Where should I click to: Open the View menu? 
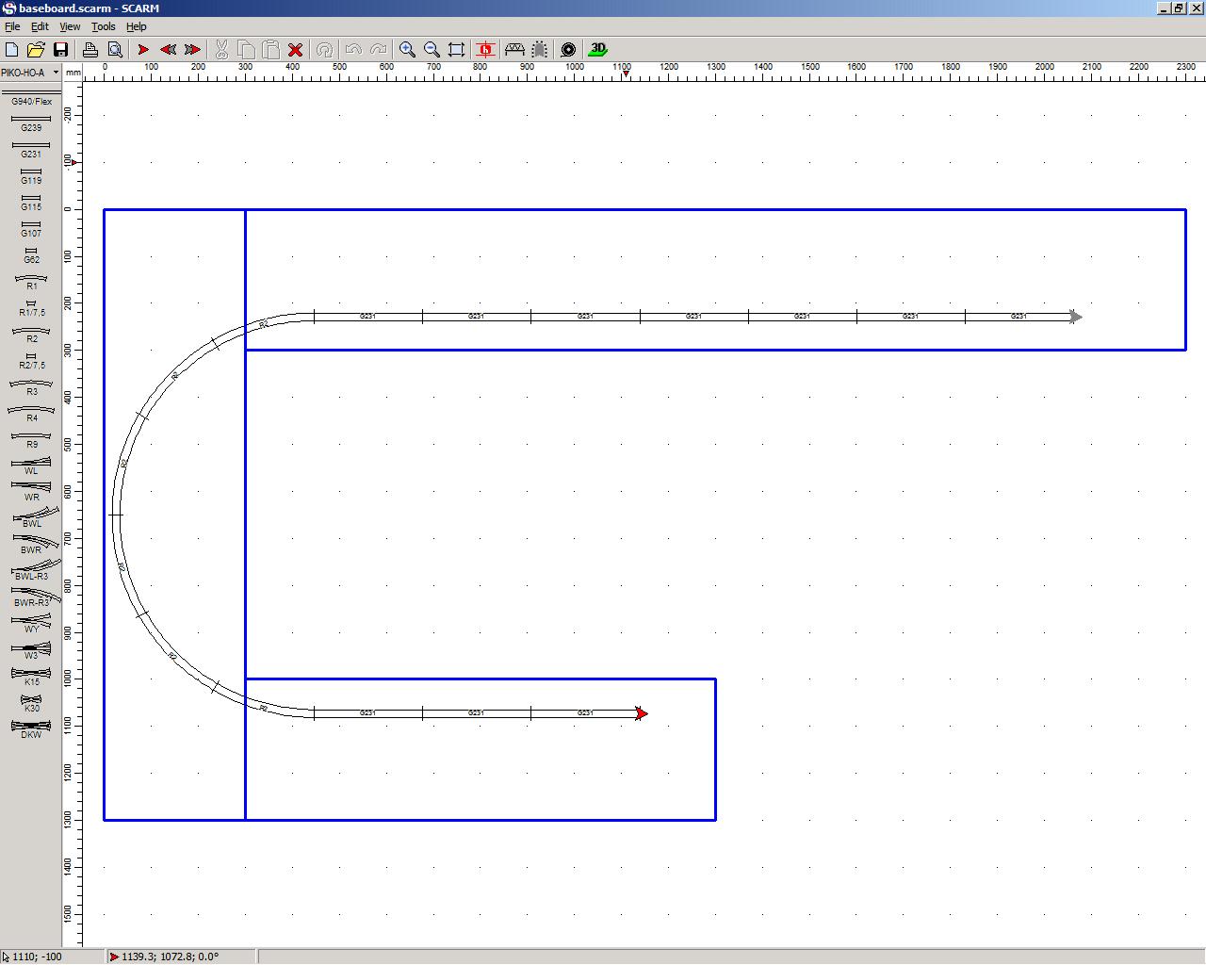click(69, 26)
